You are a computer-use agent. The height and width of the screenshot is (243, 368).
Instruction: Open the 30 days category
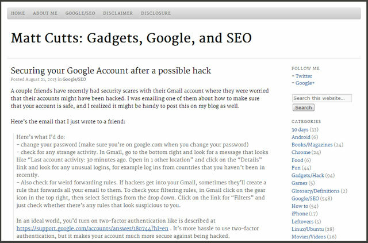pyautogui.click(x=300, y=130)
